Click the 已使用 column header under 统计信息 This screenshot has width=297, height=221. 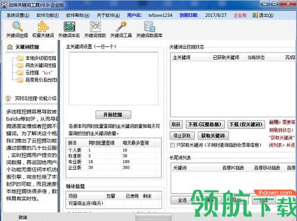tap(132, 196)
